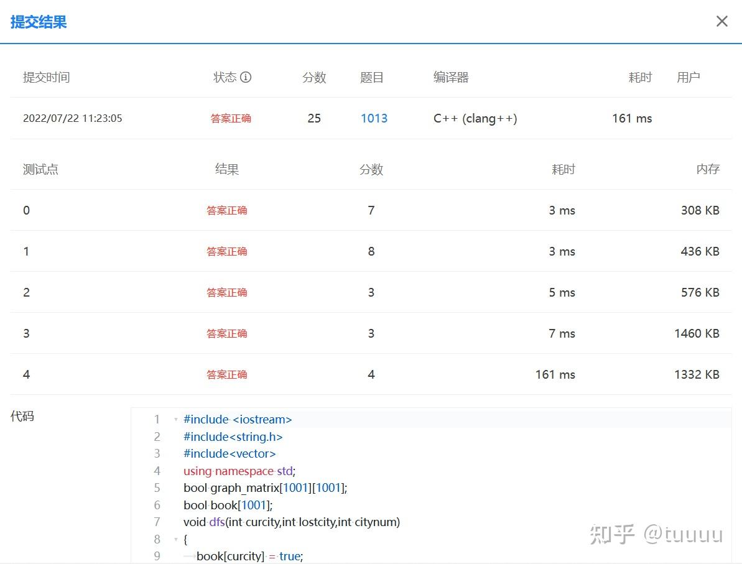Image resolution: width=742 pixels, height=564 pixels.
Task: Click the 答案正确 result for test point 2
Action: click(226, 292)
